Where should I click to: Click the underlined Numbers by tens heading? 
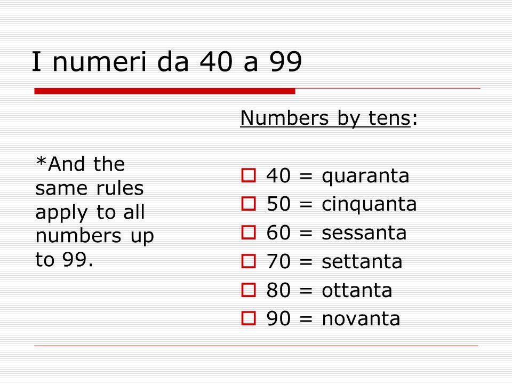[325, 118]
